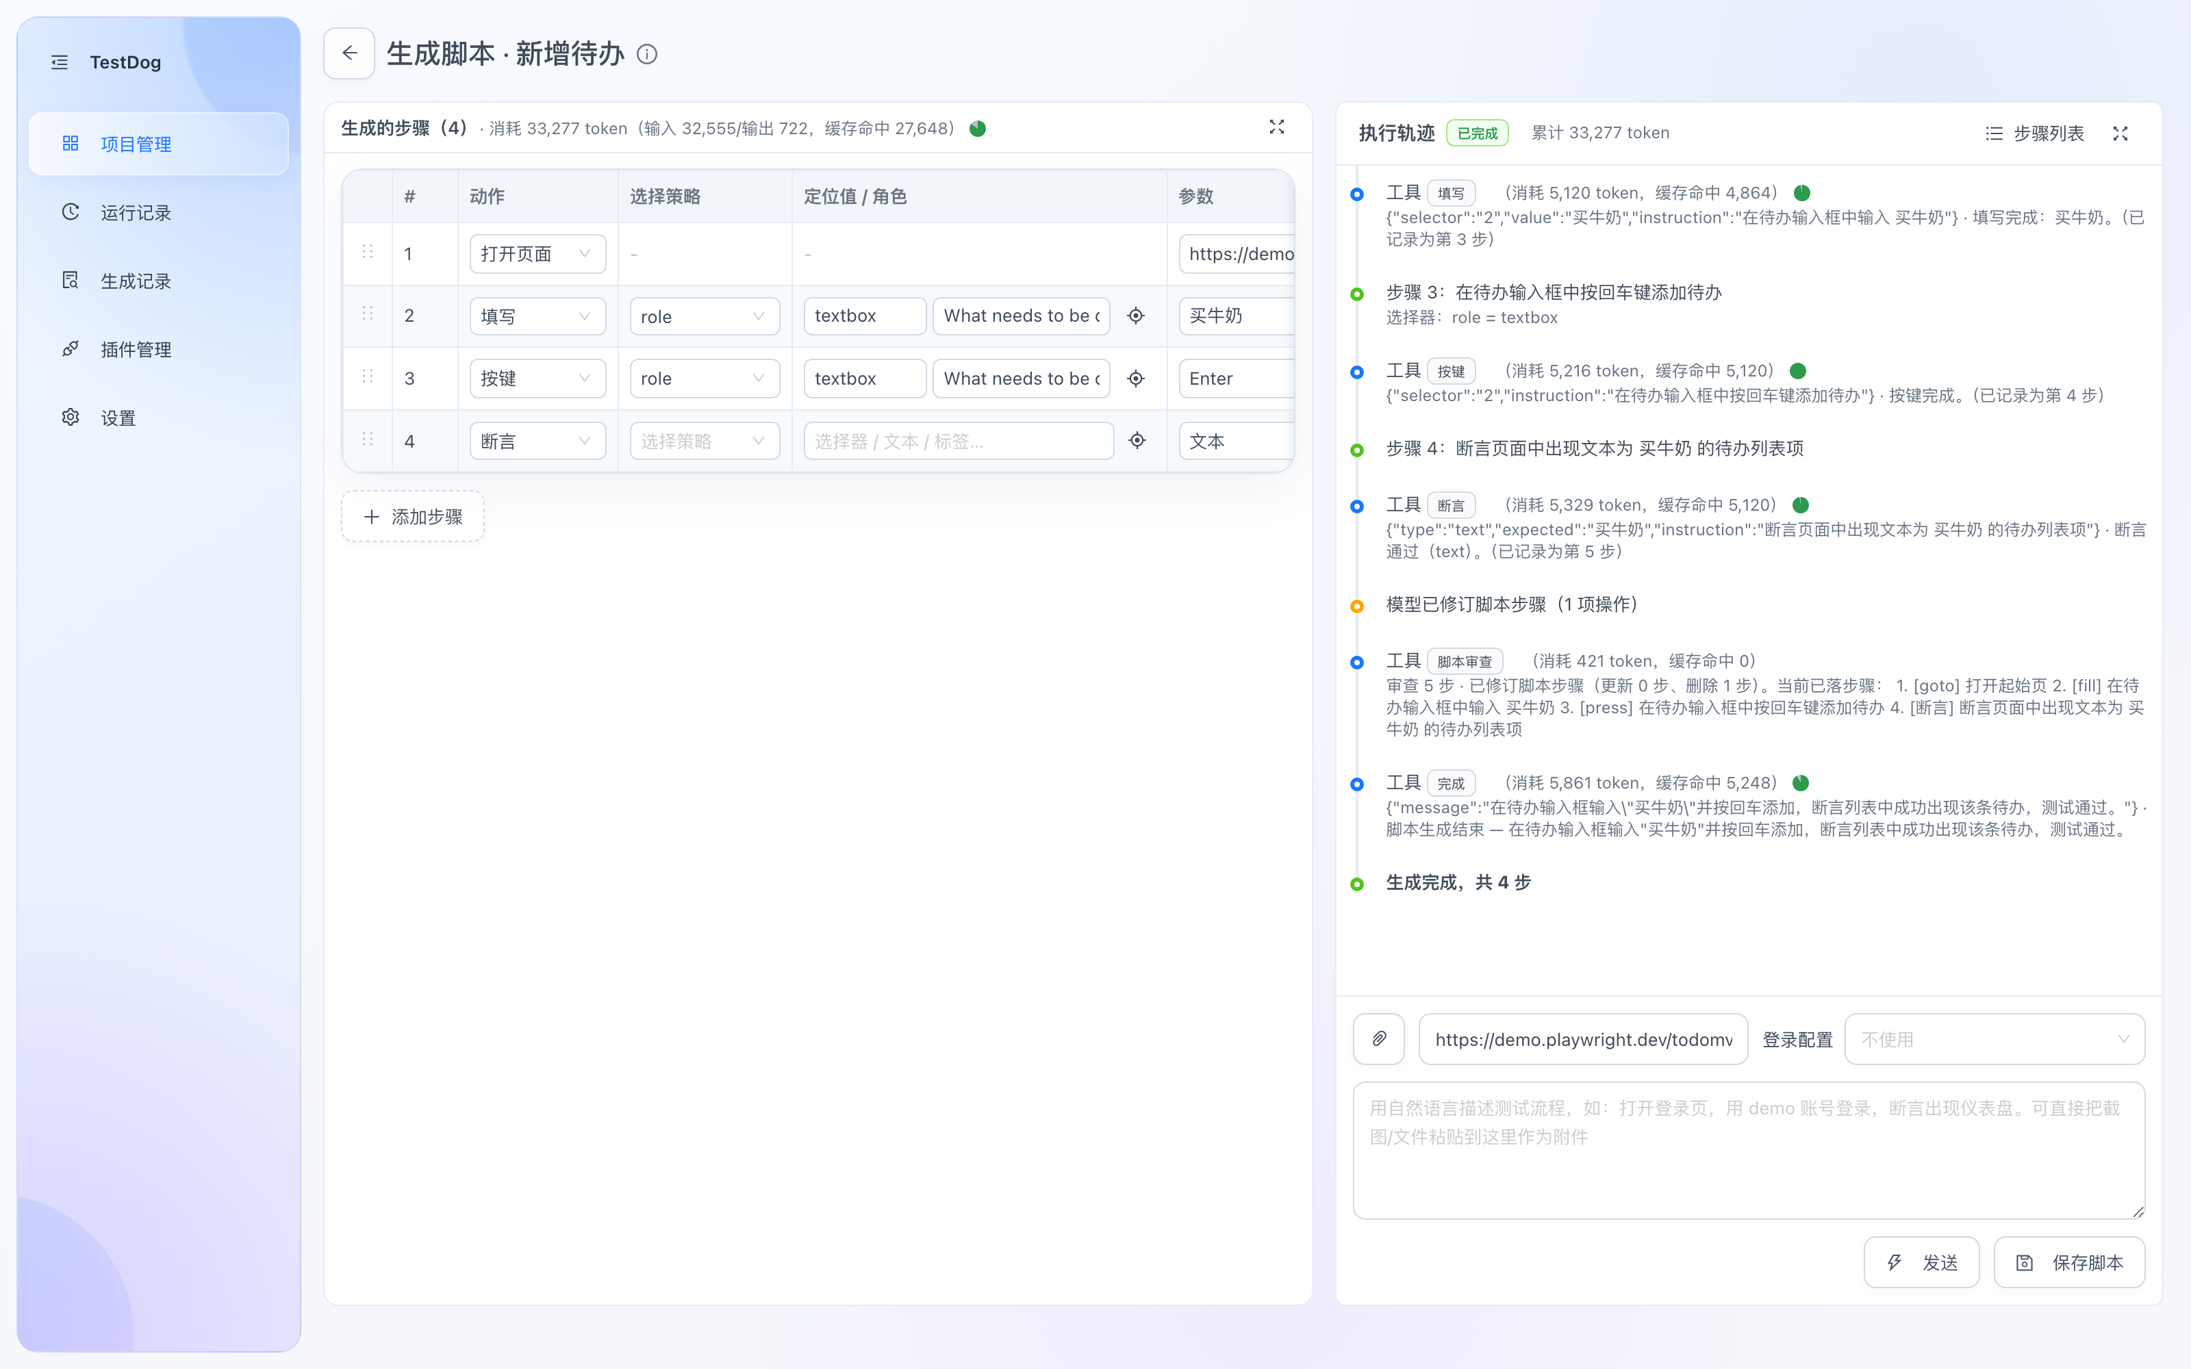
Task: Click the attachment paperclip button
Action: point(1379,1040)
